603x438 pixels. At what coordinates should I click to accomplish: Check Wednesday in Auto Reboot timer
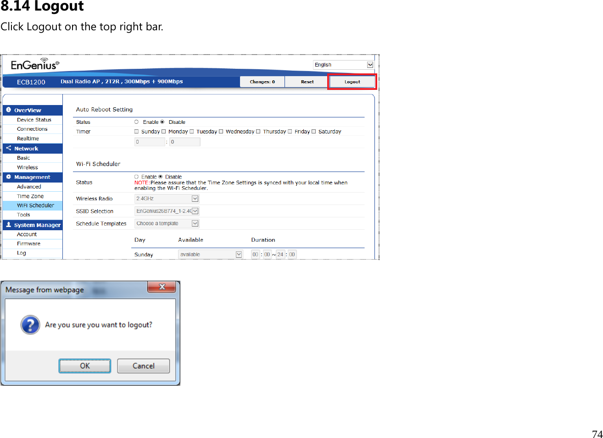[221, 132]
